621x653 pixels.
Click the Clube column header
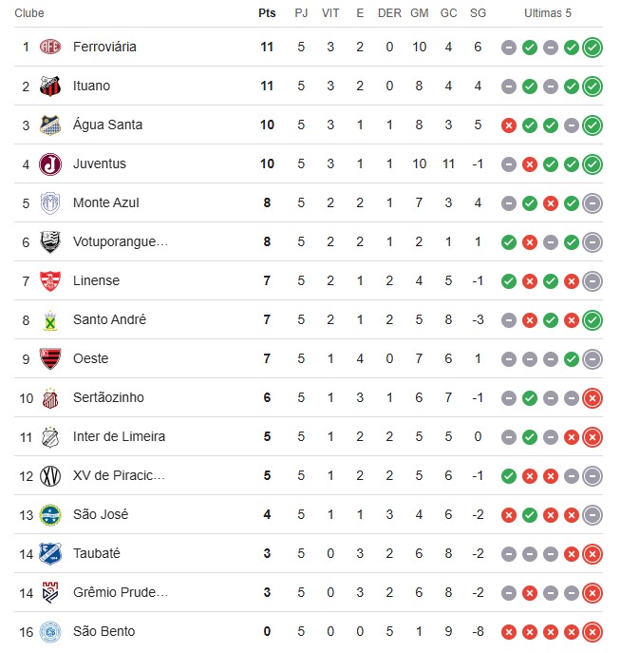point(29,13)
